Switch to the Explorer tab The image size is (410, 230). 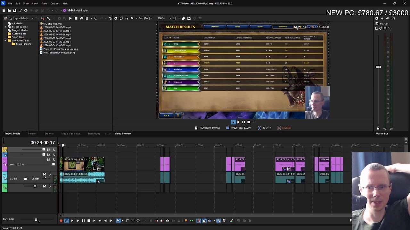click(49, 134)
